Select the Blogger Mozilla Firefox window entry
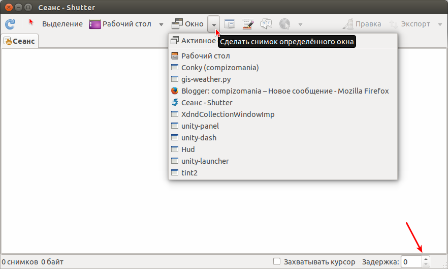Screen dimensions: 448x269 283,91
